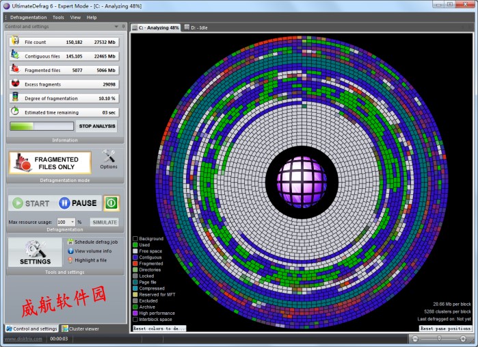Click the View volume info icon

(70, 251)
